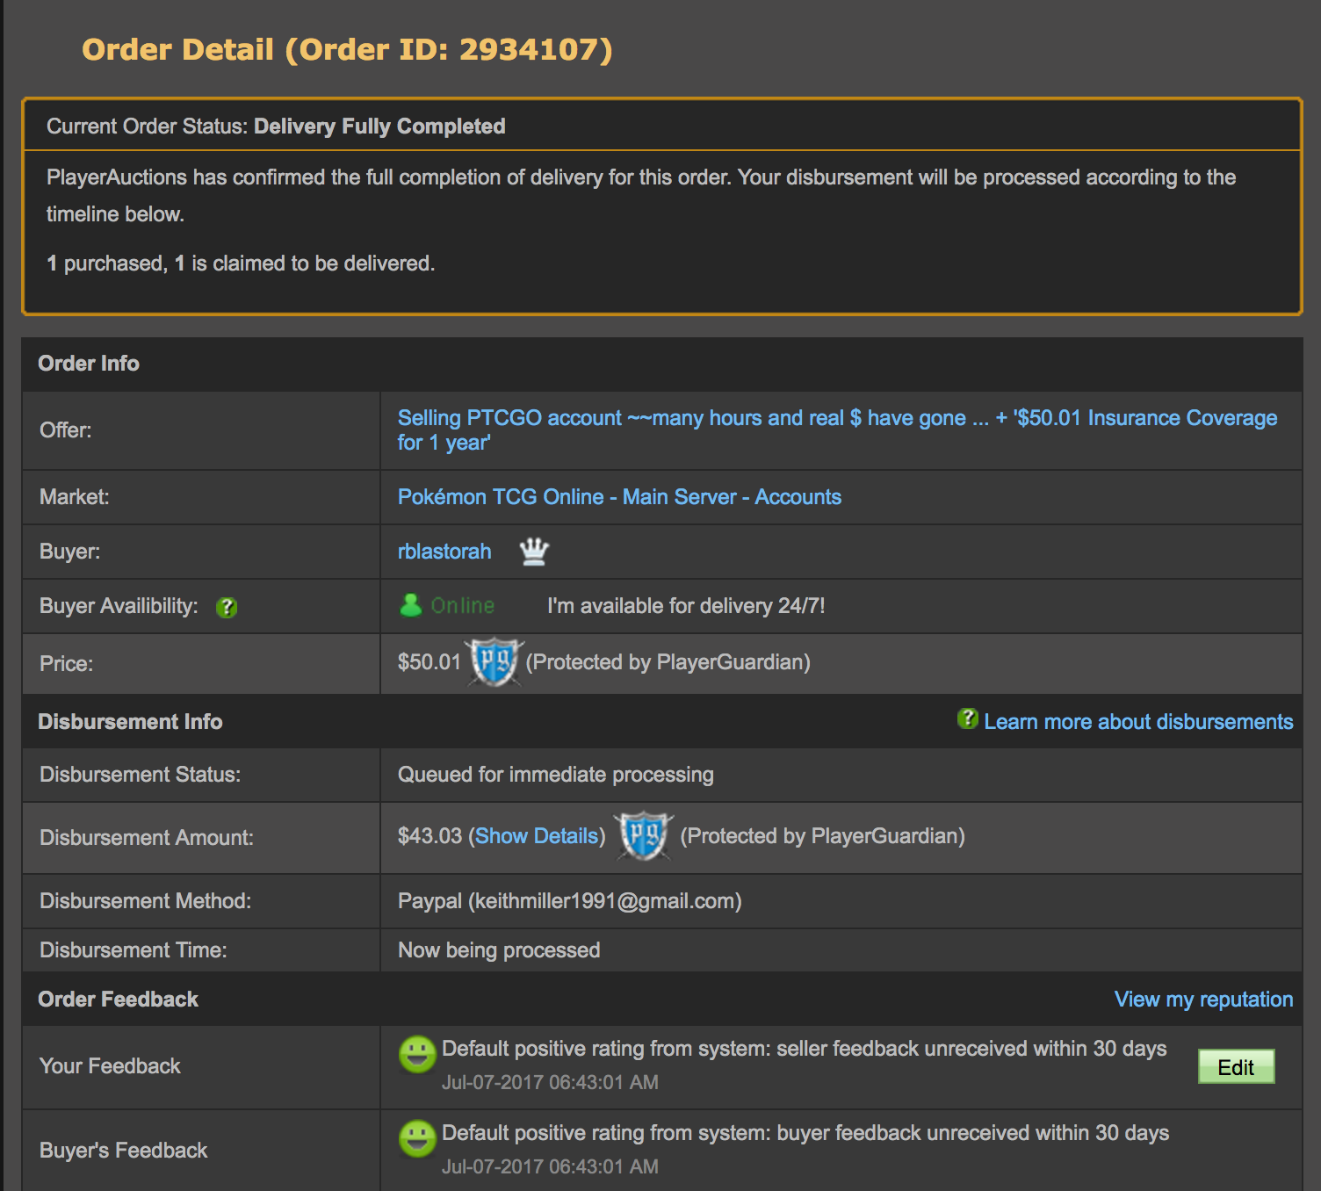The width and height of the screenshot is (1321, 1191).
Task: Select the Order Info section header
Action: (87, 364)
